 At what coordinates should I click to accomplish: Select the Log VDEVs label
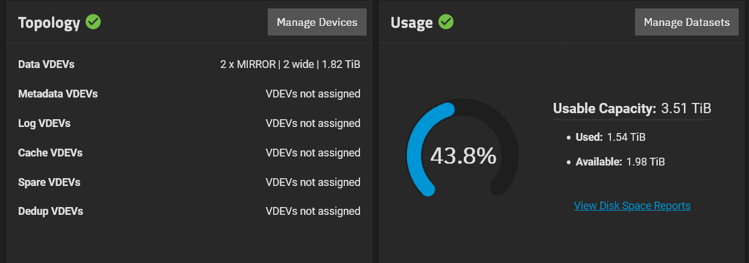pyautogui.click(x=44, y=123)
